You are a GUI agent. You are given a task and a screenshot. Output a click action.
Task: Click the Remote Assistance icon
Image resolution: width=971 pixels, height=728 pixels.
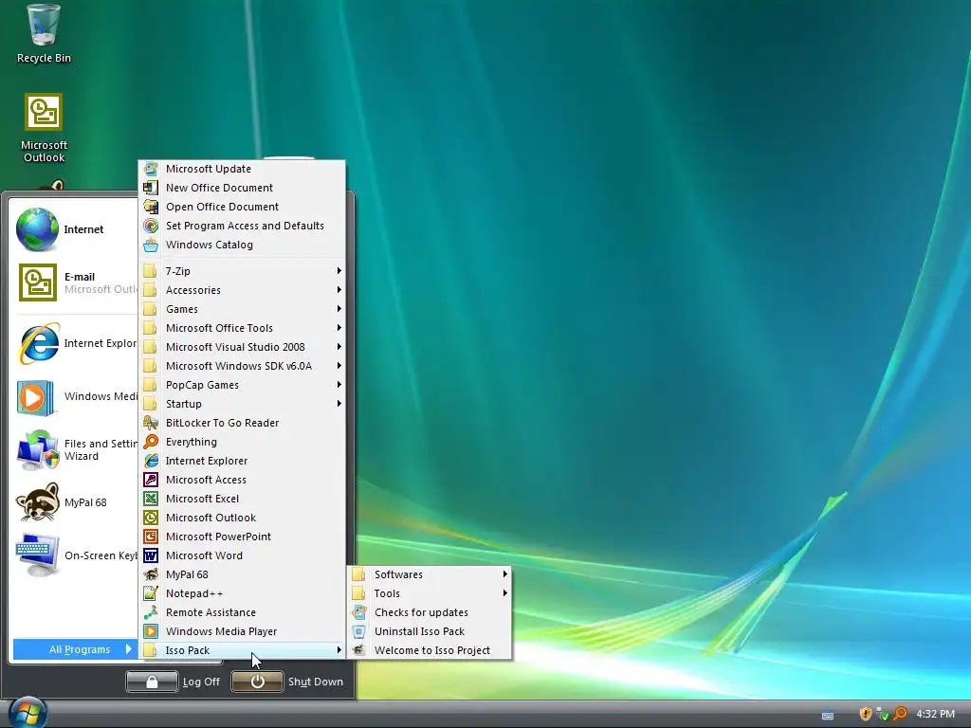pos(151,613)
